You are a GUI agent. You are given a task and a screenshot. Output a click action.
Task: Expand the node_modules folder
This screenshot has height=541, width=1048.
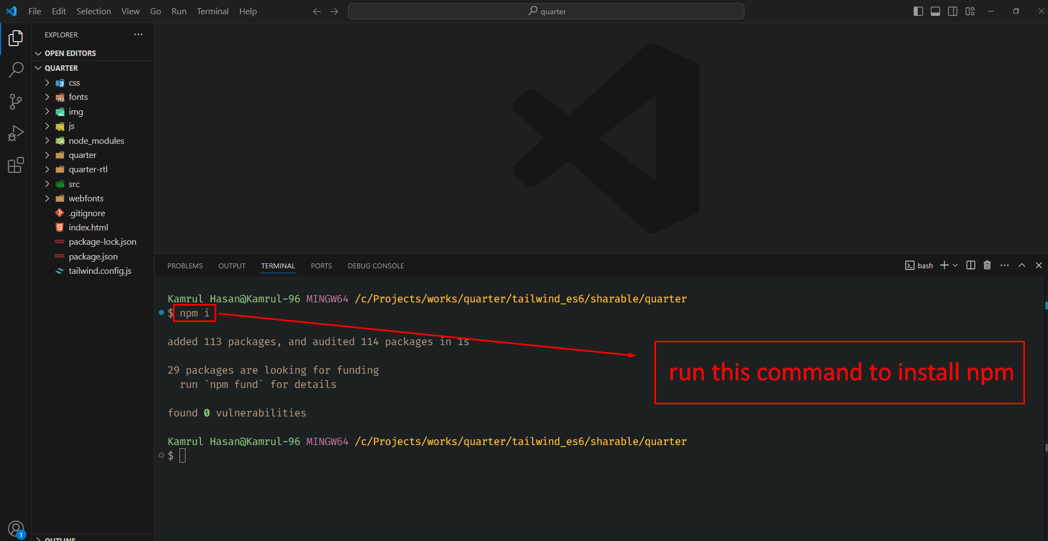tap(96, 141)
